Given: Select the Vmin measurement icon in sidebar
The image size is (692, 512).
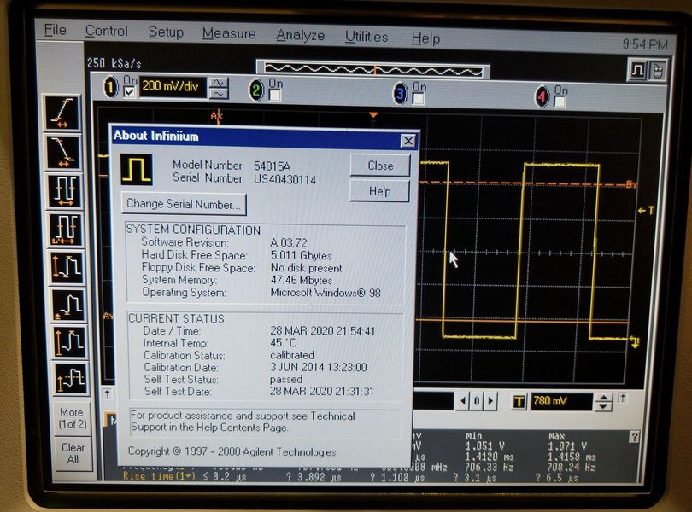Looking at the screenshot, I should [69, 305].
